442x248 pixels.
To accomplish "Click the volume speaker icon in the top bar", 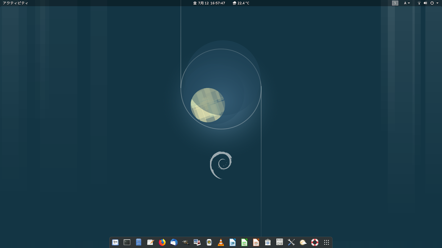I will click(425, 3).
